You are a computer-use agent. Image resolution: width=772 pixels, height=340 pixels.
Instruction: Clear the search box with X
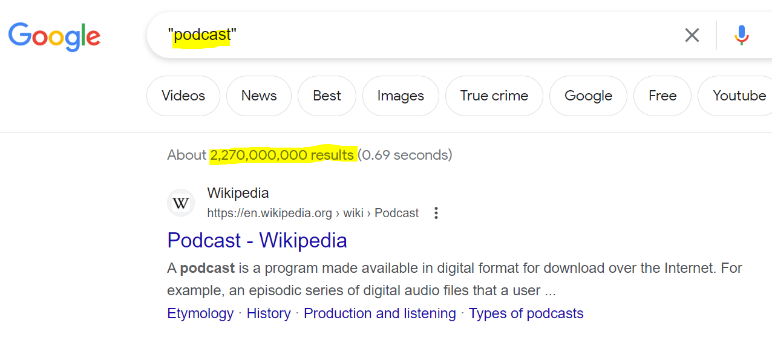(692, 35)
